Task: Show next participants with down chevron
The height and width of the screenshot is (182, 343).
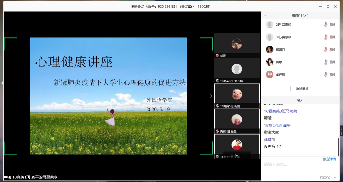Action: click(x=237, y=155)
